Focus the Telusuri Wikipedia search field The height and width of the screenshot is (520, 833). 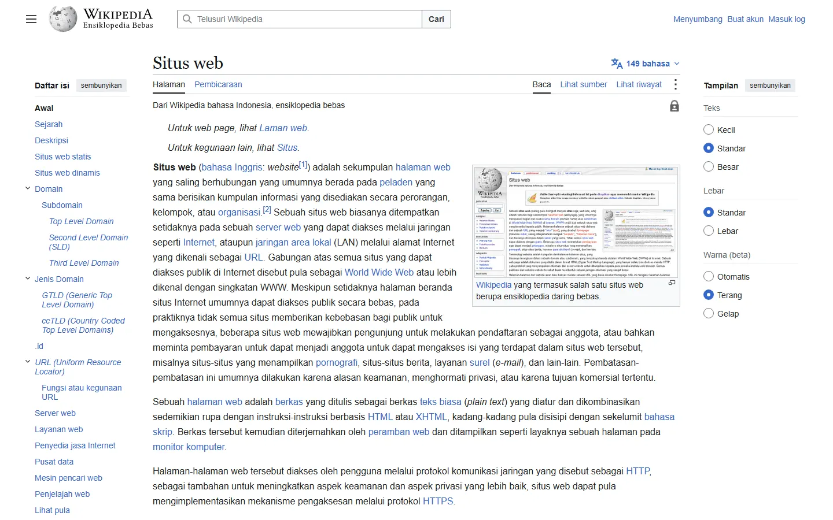pyautogui.click(x=300, y=19)
